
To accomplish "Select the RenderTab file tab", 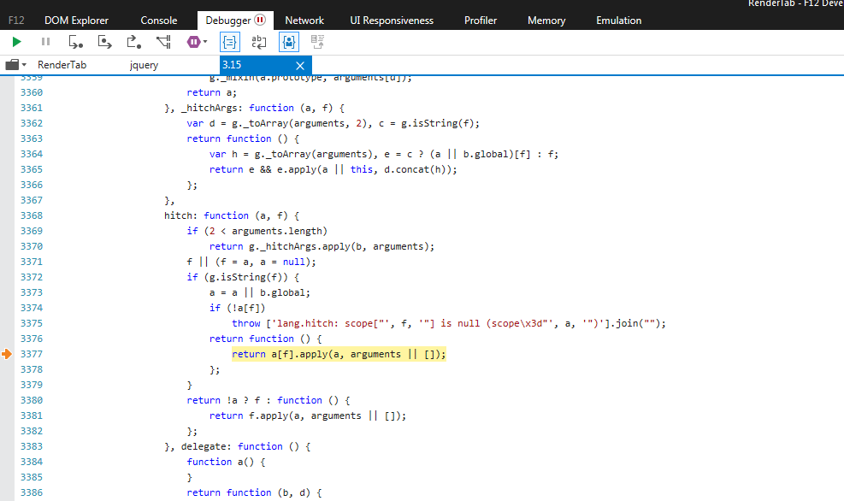I will pyautogui.click(x=62, y=65).
